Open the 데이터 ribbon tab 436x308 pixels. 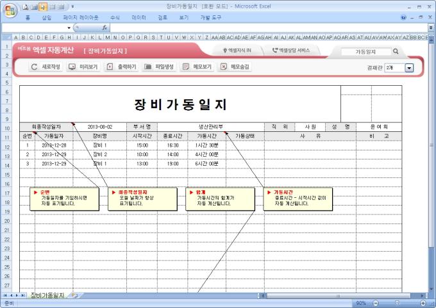[x=138, y=17]
